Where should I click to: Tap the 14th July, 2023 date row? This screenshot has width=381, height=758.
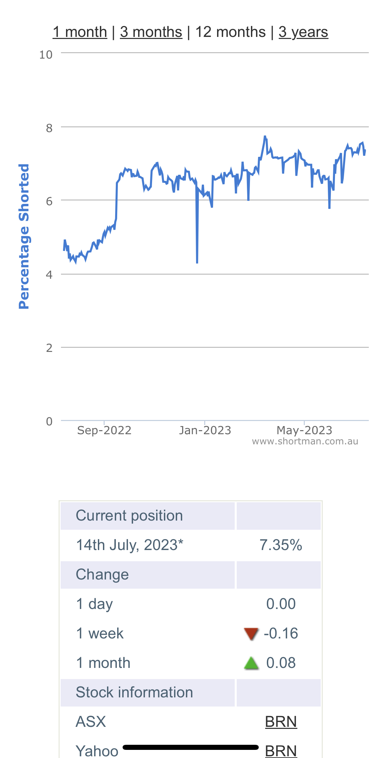click(129, 545)
